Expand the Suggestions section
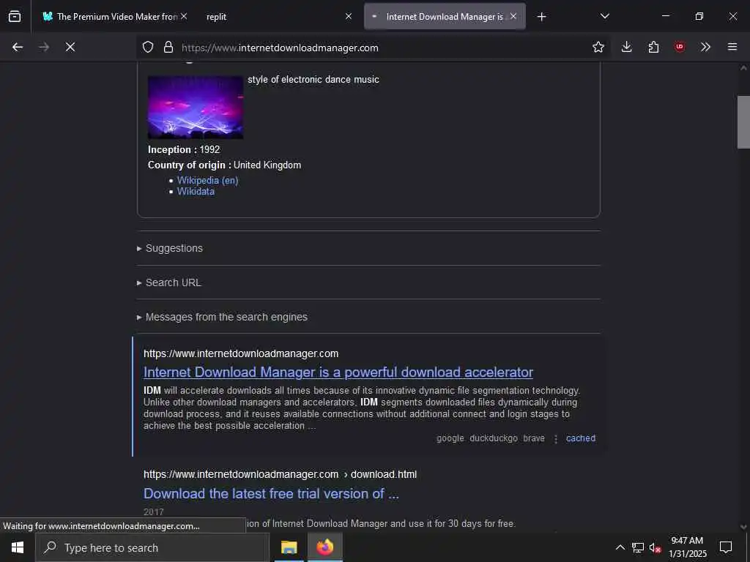 pos(170,248)
